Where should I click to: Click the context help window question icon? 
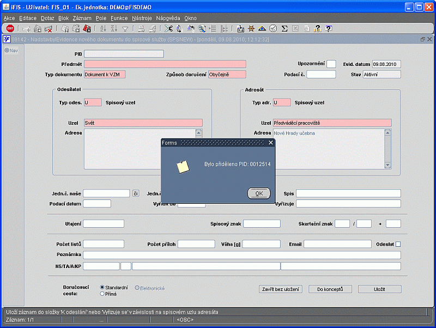coord(329,29)
